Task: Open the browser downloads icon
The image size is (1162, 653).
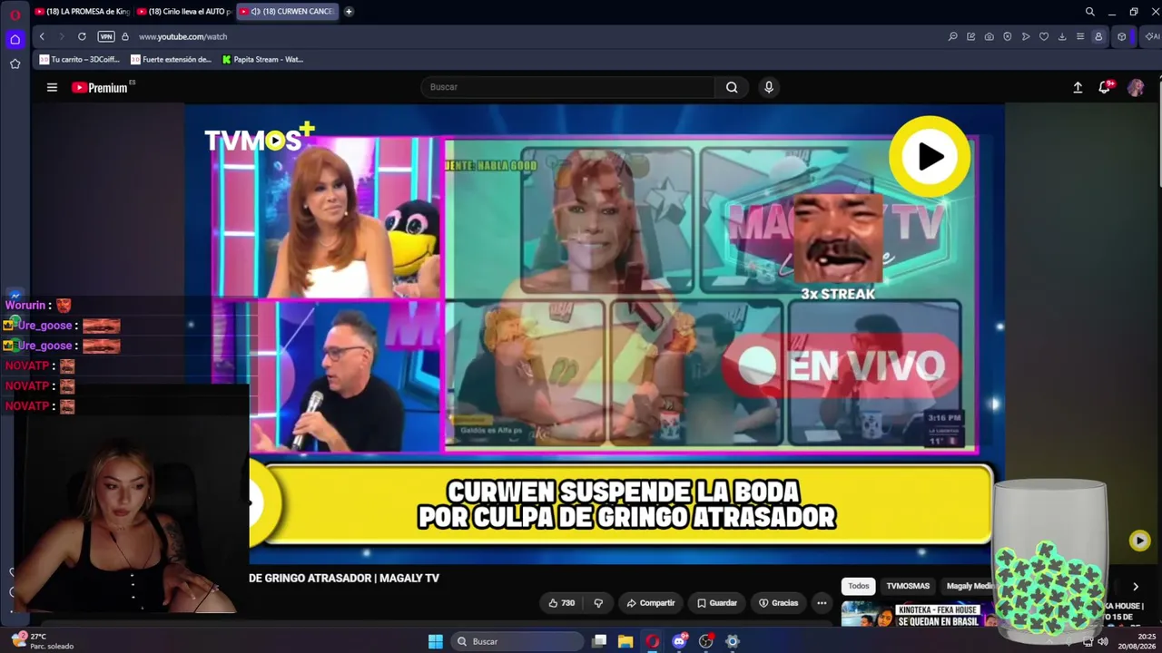Action: click(1061, 36)
